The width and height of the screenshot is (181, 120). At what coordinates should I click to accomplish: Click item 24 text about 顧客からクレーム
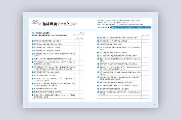pos(120,68)
